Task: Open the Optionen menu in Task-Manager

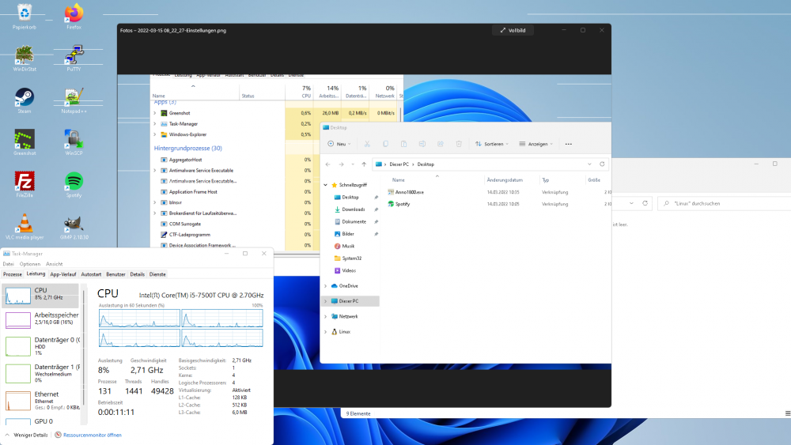Action: (x=30, y=264)
